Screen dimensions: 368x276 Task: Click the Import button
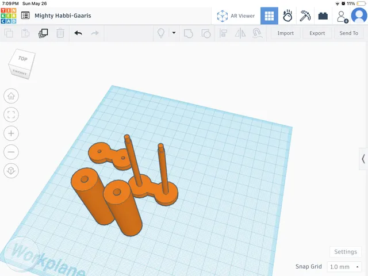tap(285, 33)
